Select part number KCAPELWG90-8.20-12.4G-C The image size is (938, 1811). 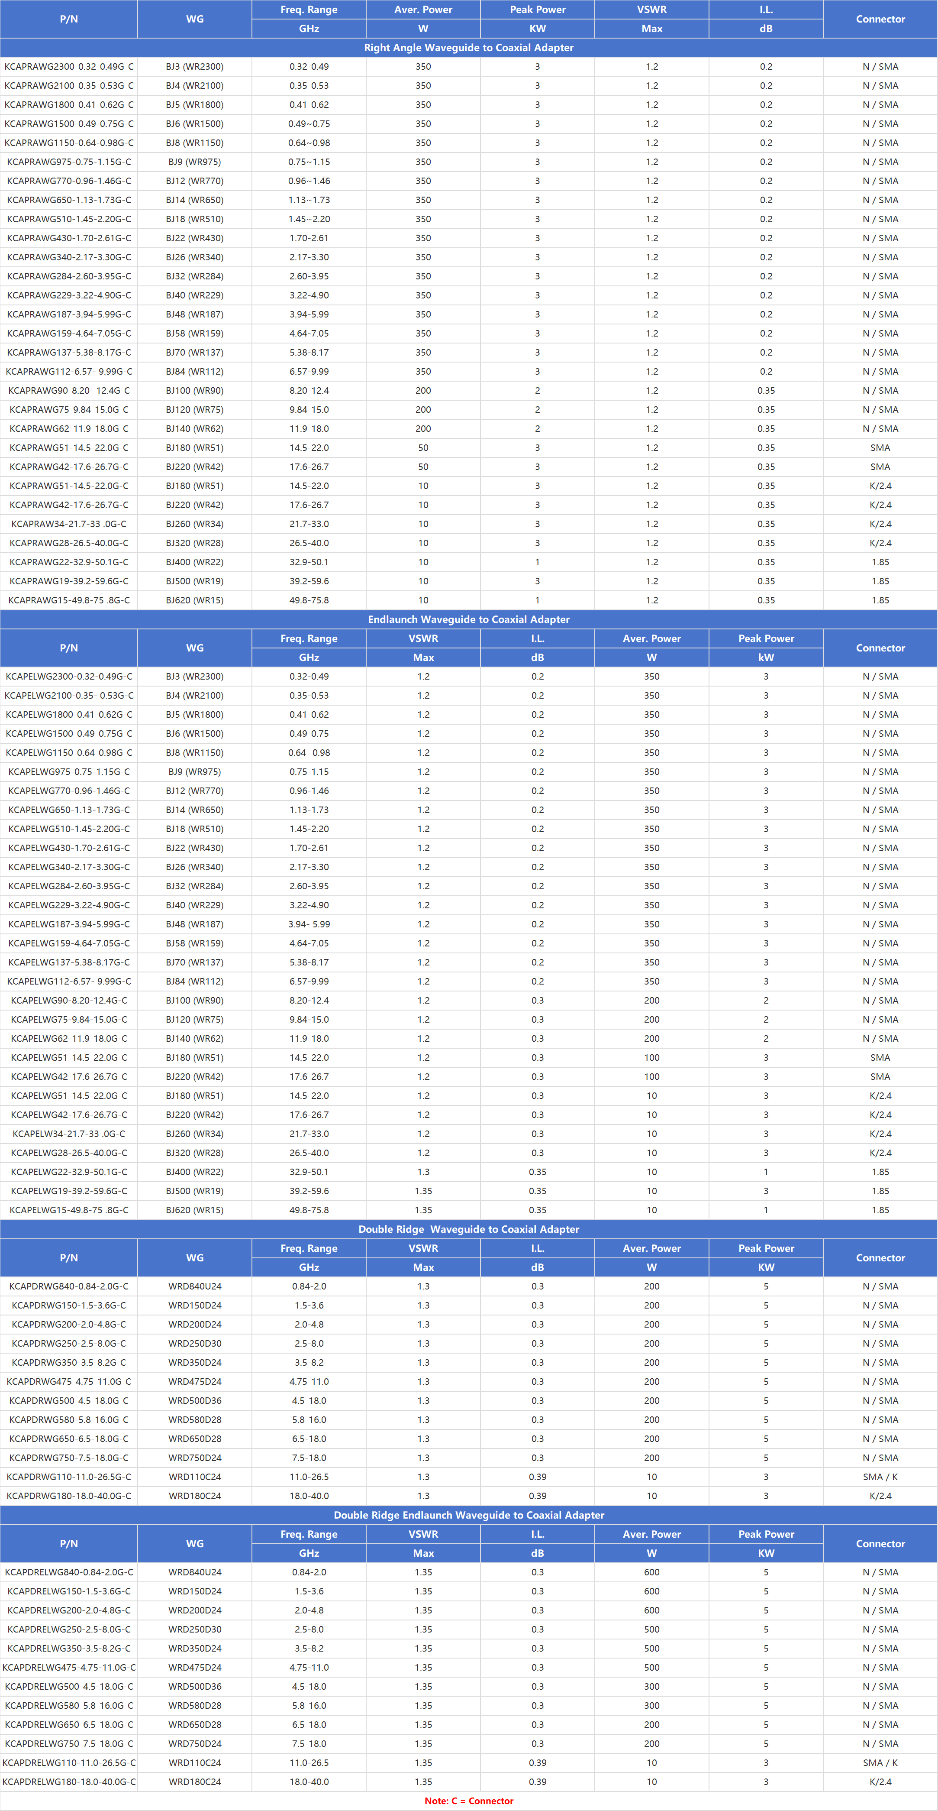tap(69, 1001)
